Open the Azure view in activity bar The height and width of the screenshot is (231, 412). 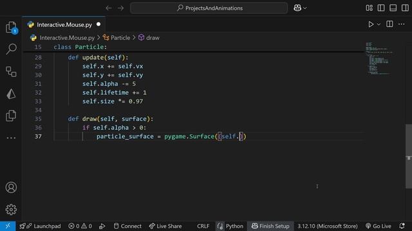click(x=11, y=94)
